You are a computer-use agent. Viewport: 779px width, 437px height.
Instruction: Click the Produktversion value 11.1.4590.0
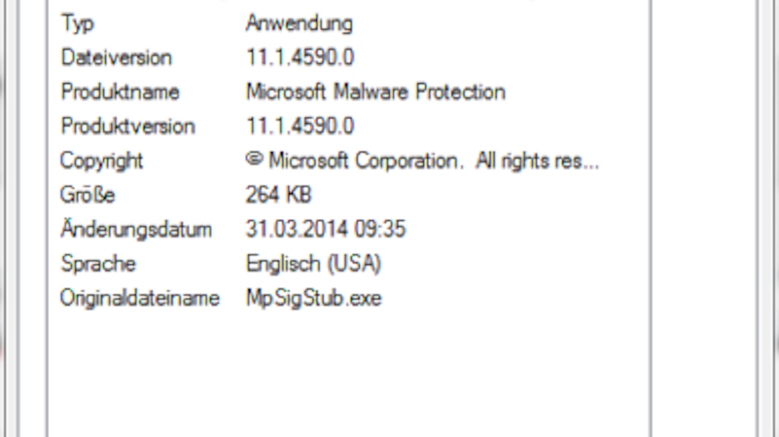coord(300,126)
